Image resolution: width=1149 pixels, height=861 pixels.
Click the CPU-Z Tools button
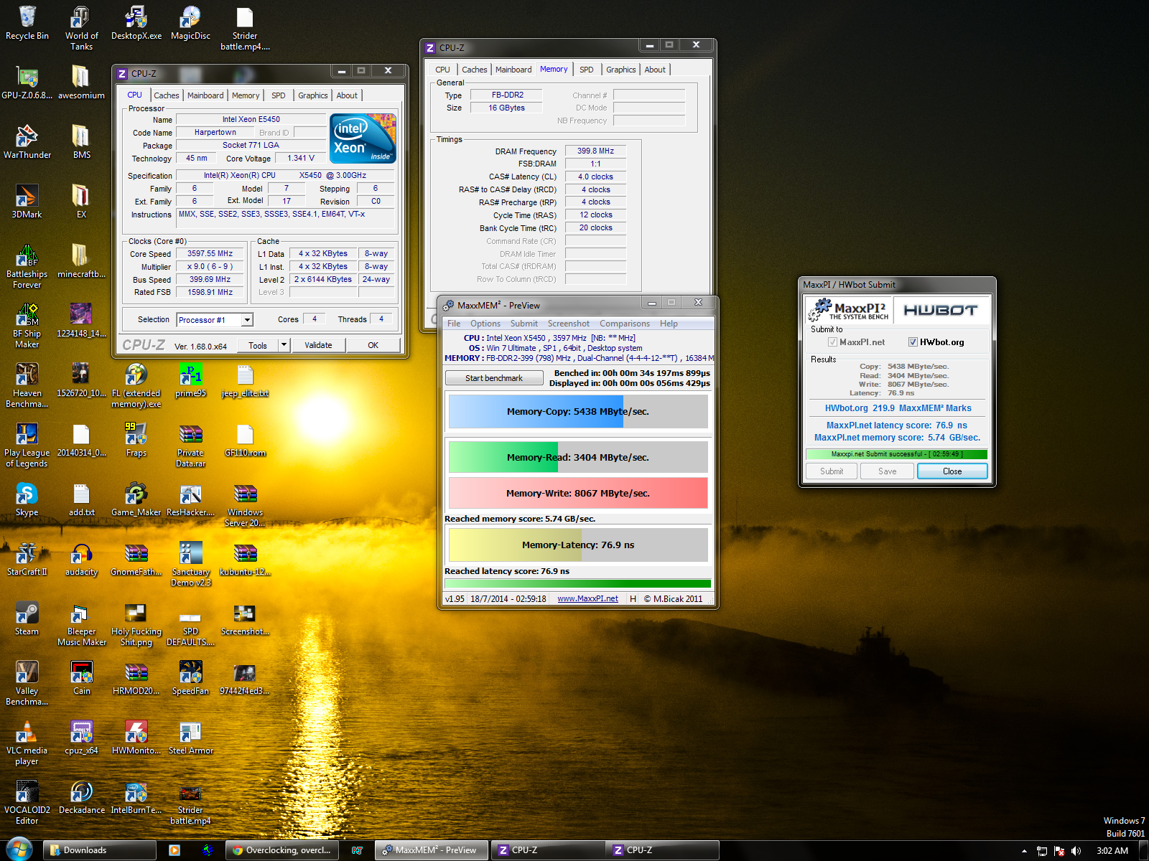(x=258, y=345)
